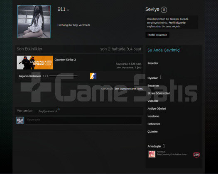Click 'son 2 haftada 9,4 saat' text
The image size is (218, 174).
(121, 49)
